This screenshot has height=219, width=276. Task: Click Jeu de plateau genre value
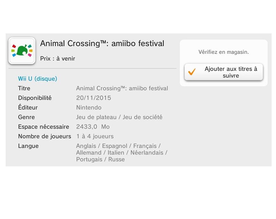119,117
